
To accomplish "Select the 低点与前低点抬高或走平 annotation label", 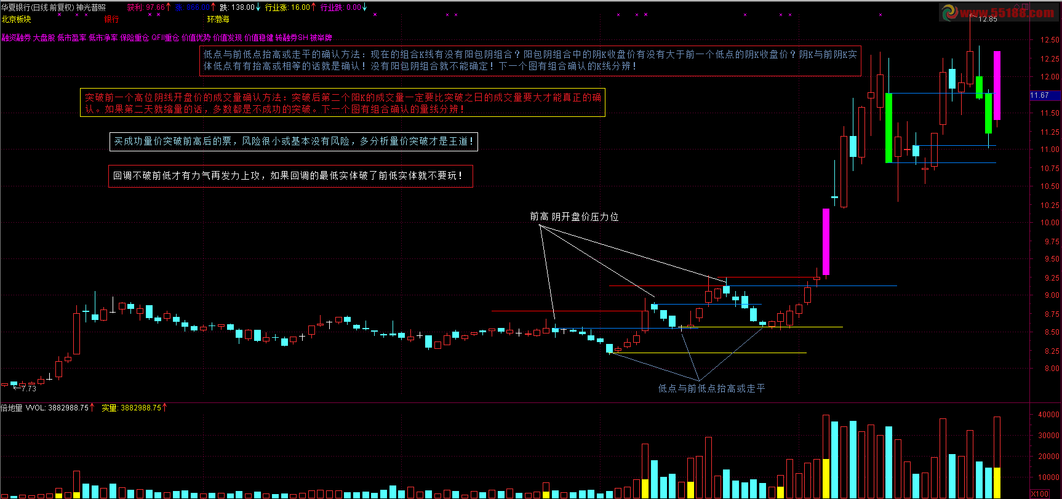I will (x=711, y=388).
